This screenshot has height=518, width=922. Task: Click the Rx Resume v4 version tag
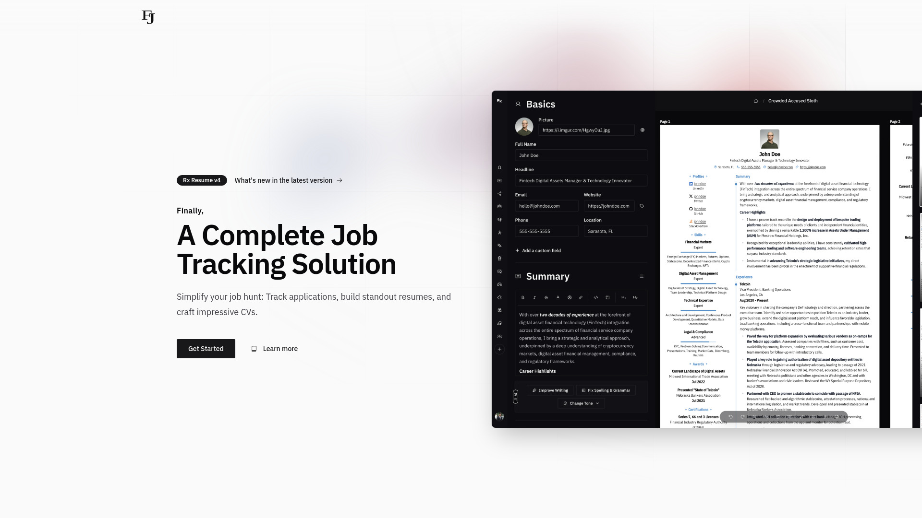[x=201, y=180]
